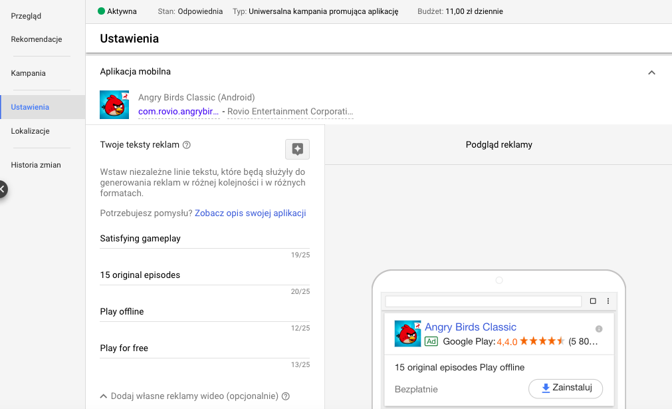Open help for Twoje teksty reklam

point(186,145)
